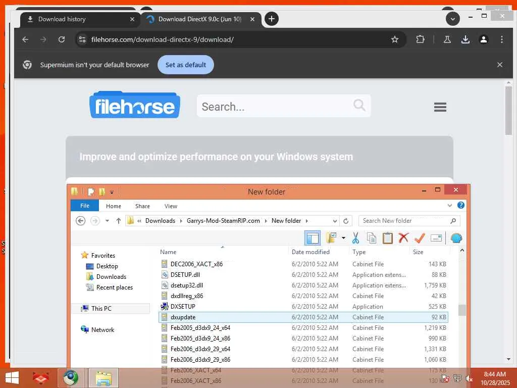Open the Explorer help question mark
This screenshot has width=517, height=388.
(x=460, y=205)
